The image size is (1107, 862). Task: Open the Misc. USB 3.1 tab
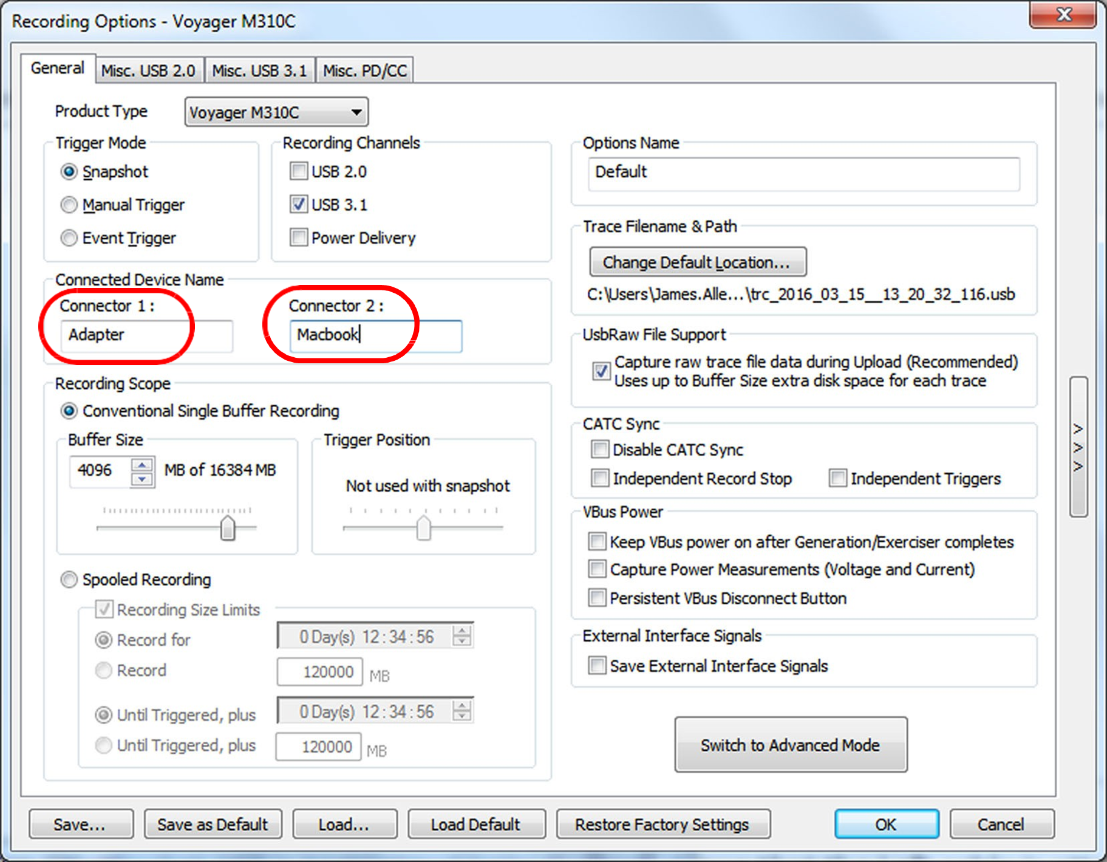(259, 70)
